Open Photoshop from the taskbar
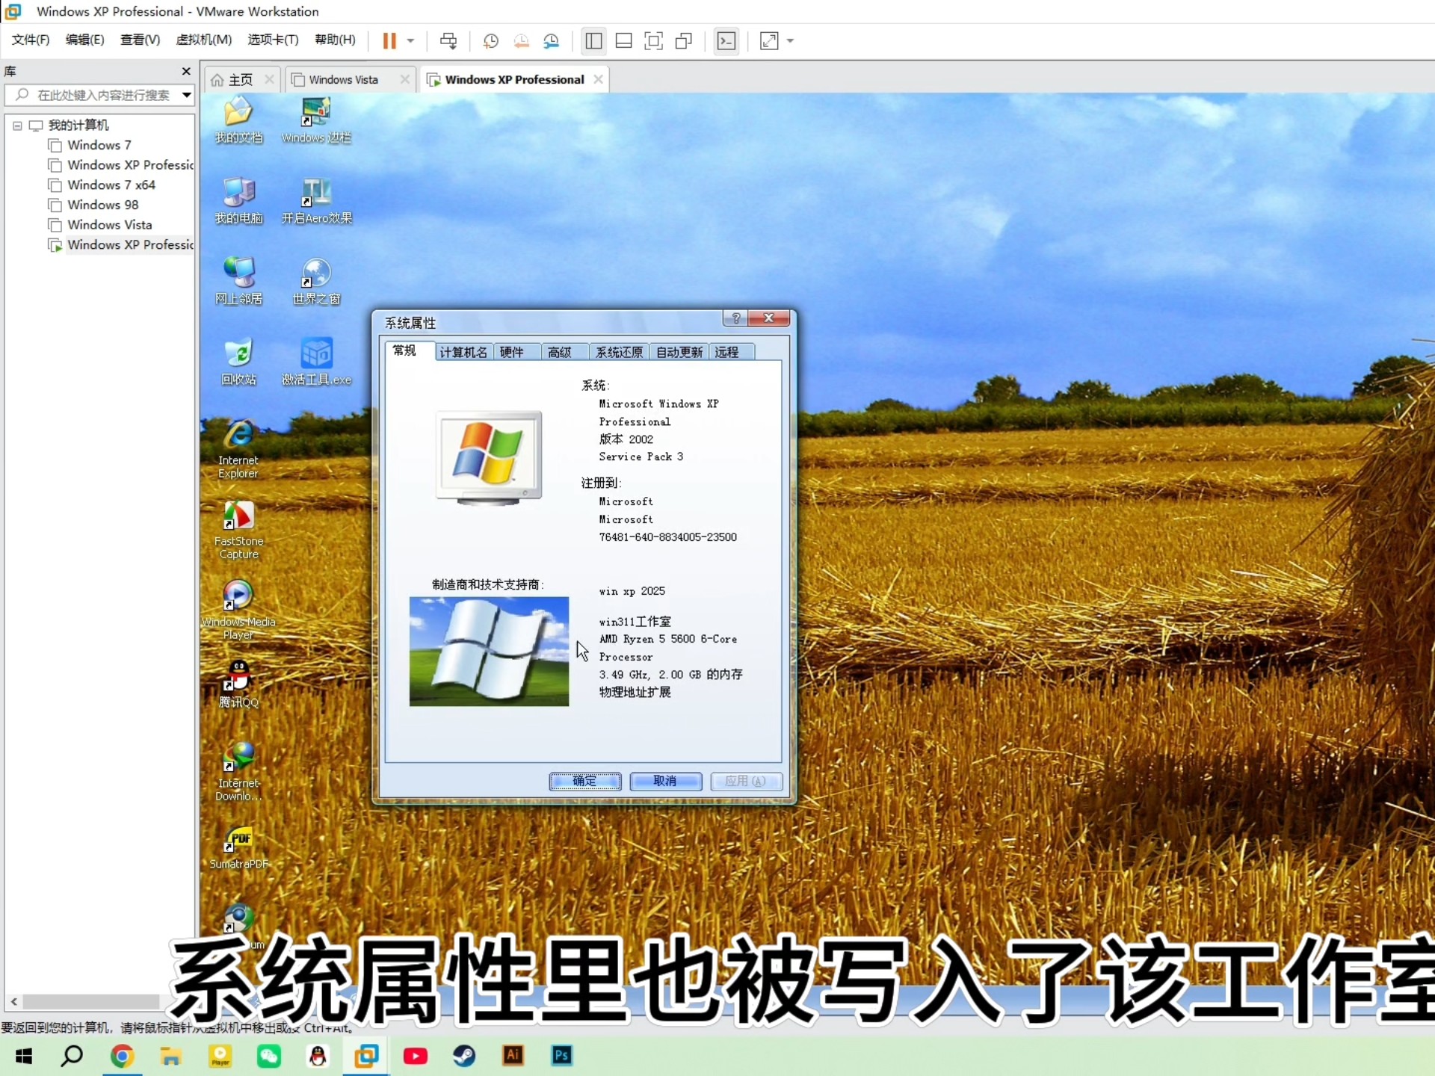1435x1076 pixels. tap(562, 1056)
